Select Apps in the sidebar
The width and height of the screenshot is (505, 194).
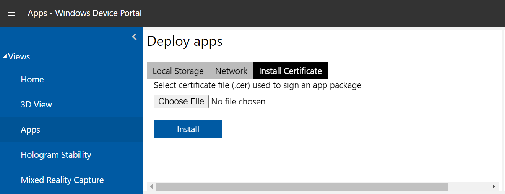point(71,130)
